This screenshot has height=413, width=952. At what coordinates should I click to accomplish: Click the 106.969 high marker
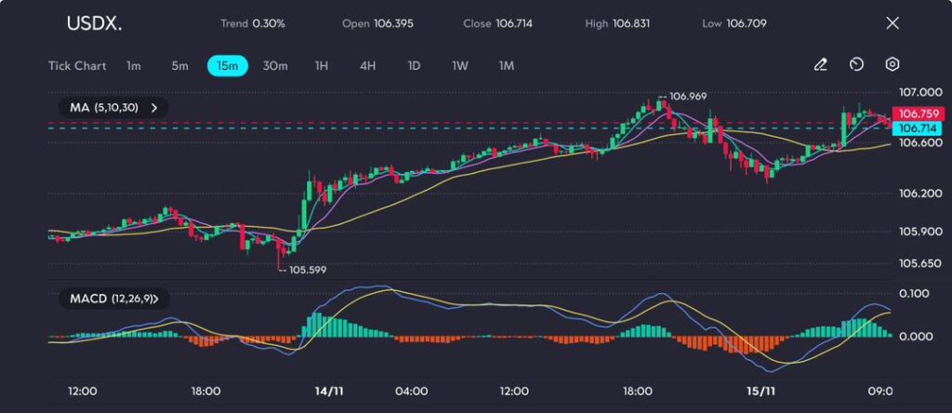tap(687, 96)
